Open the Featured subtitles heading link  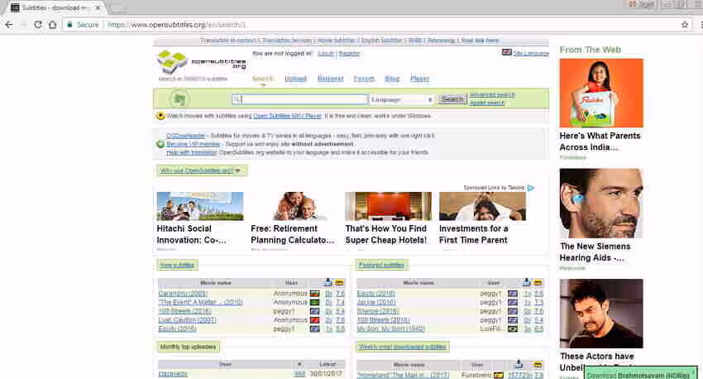coord(381,265)
